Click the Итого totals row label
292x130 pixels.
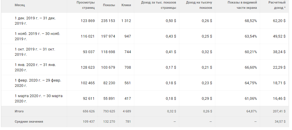(19, 112)
